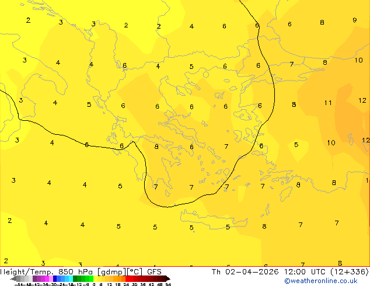
Task: Click the cyan legend swatch near -18
Action: 71,278
